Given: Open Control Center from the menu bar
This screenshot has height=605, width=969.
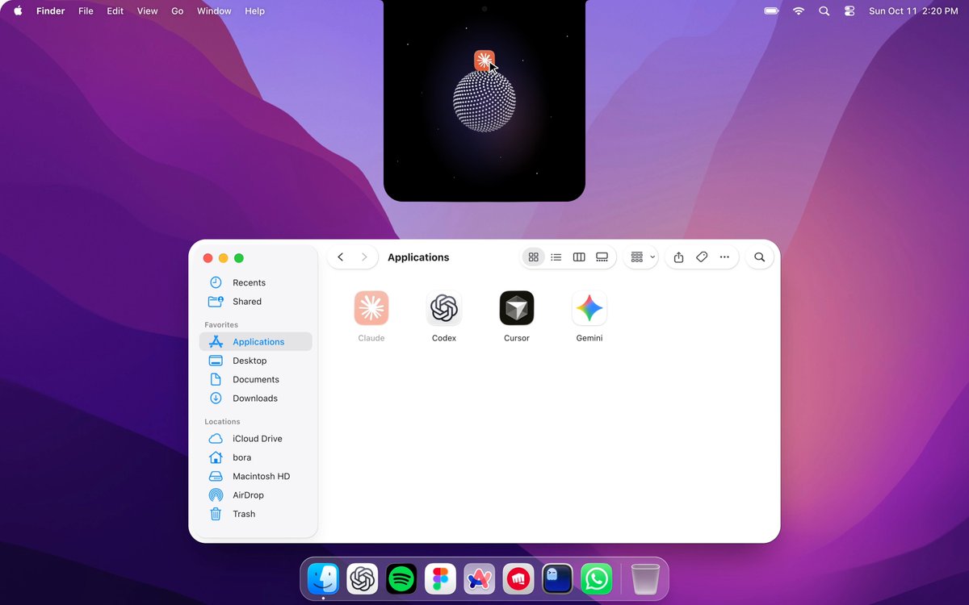Looking at the screenshot, I should coord(849,11).
